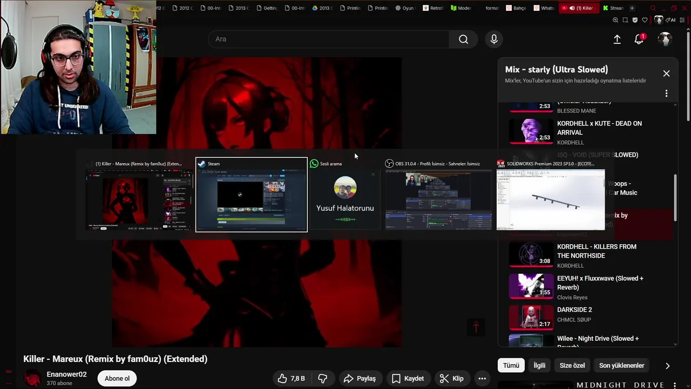Open the YouTube account avatar menu
The height and width of the screenshot is (389, 691).
665,39
